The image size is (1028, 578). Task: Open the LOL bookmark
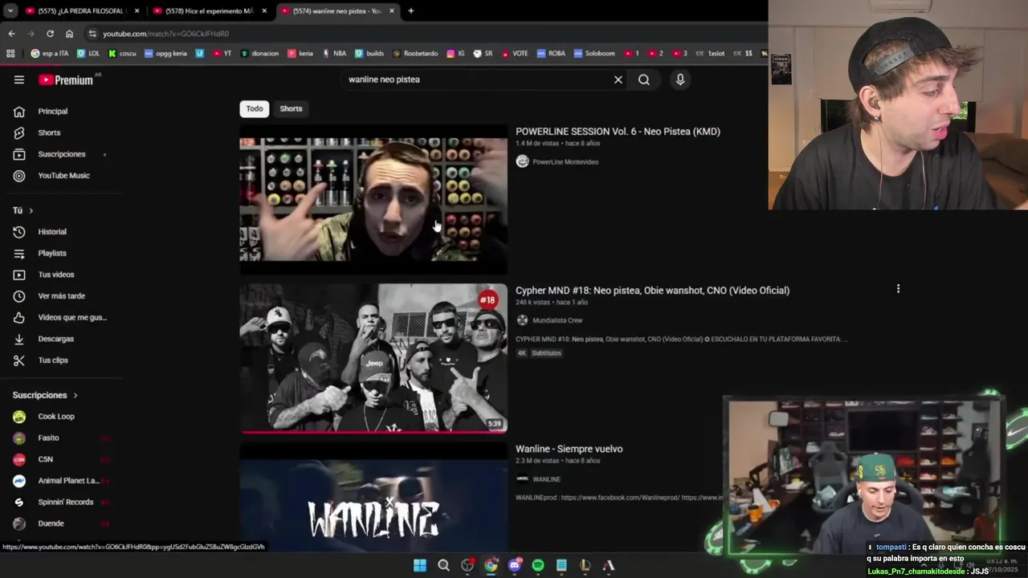[88, 54]
